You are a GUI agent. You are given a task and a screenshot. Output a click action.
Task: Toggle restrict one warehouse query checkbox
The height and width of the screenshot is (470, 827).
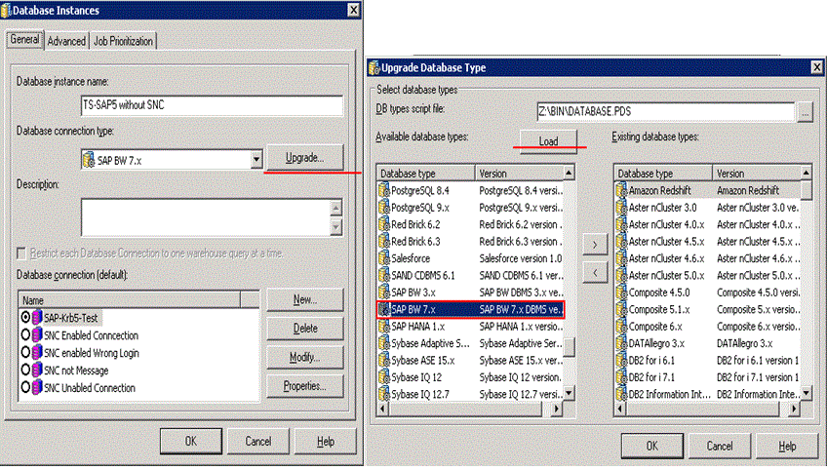coord(21,254)
